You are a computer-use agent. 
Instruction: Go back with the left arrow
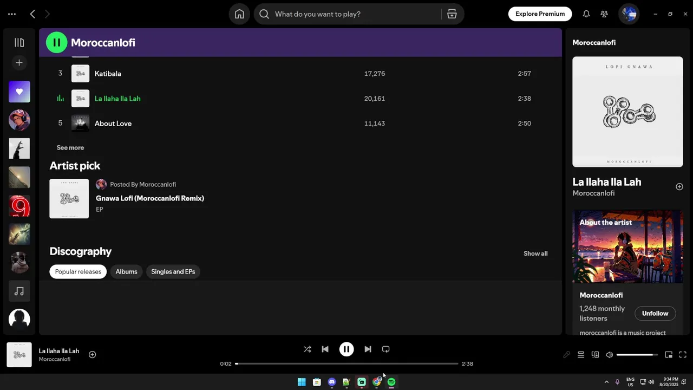[x=32, y=14]
